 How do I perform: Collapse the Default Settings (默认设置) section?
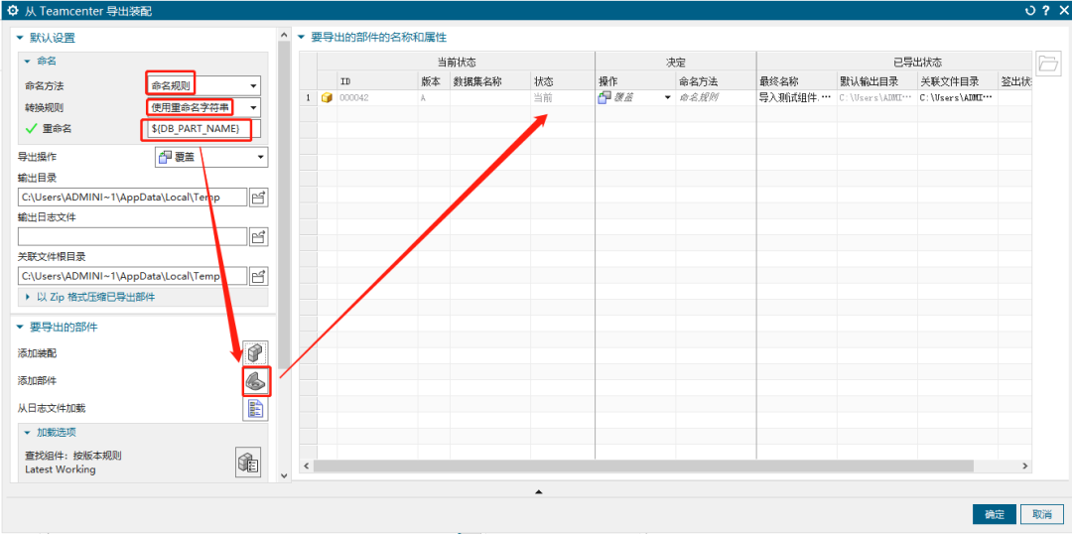click(x=19, y=38)
